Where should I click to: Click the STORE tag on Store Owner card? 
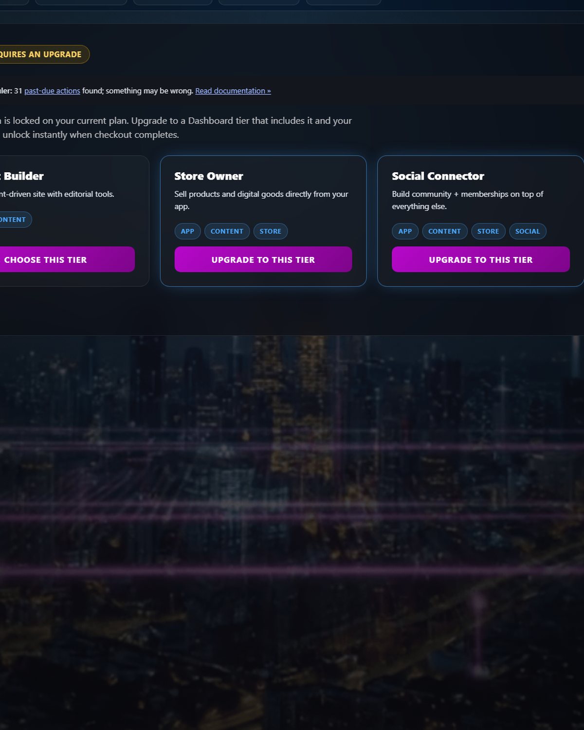point(271,231)
